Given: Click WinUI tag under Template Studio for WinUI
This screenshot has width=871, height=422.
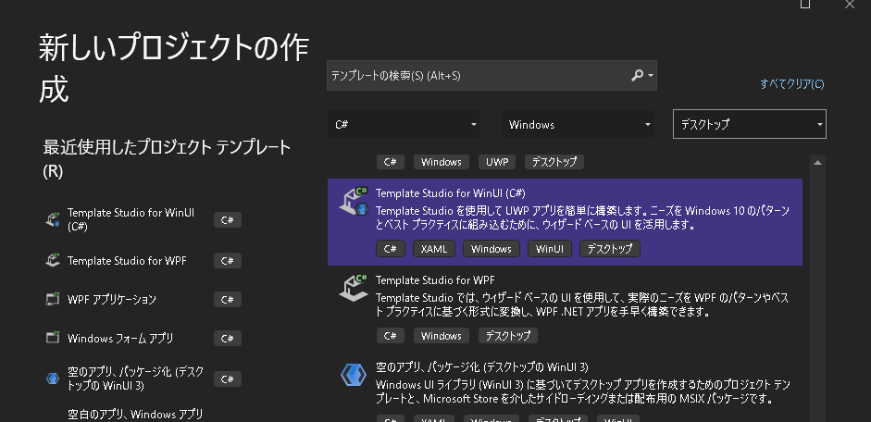Looking at the screenshot, I should click(550, 249).
